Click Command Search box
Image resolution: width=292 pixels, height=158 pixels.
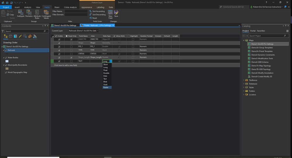(x=234, y=7)
